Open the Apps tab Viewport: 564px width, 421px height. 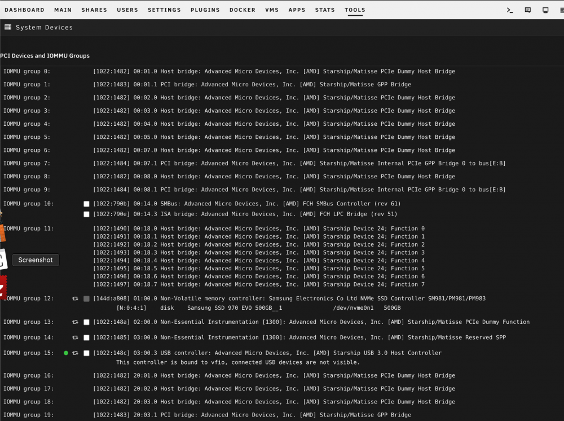click(x=297, y=10)
